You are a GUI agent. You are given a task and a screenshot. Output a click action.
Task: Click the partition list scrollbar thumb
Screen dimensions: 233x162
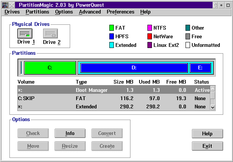213,95
